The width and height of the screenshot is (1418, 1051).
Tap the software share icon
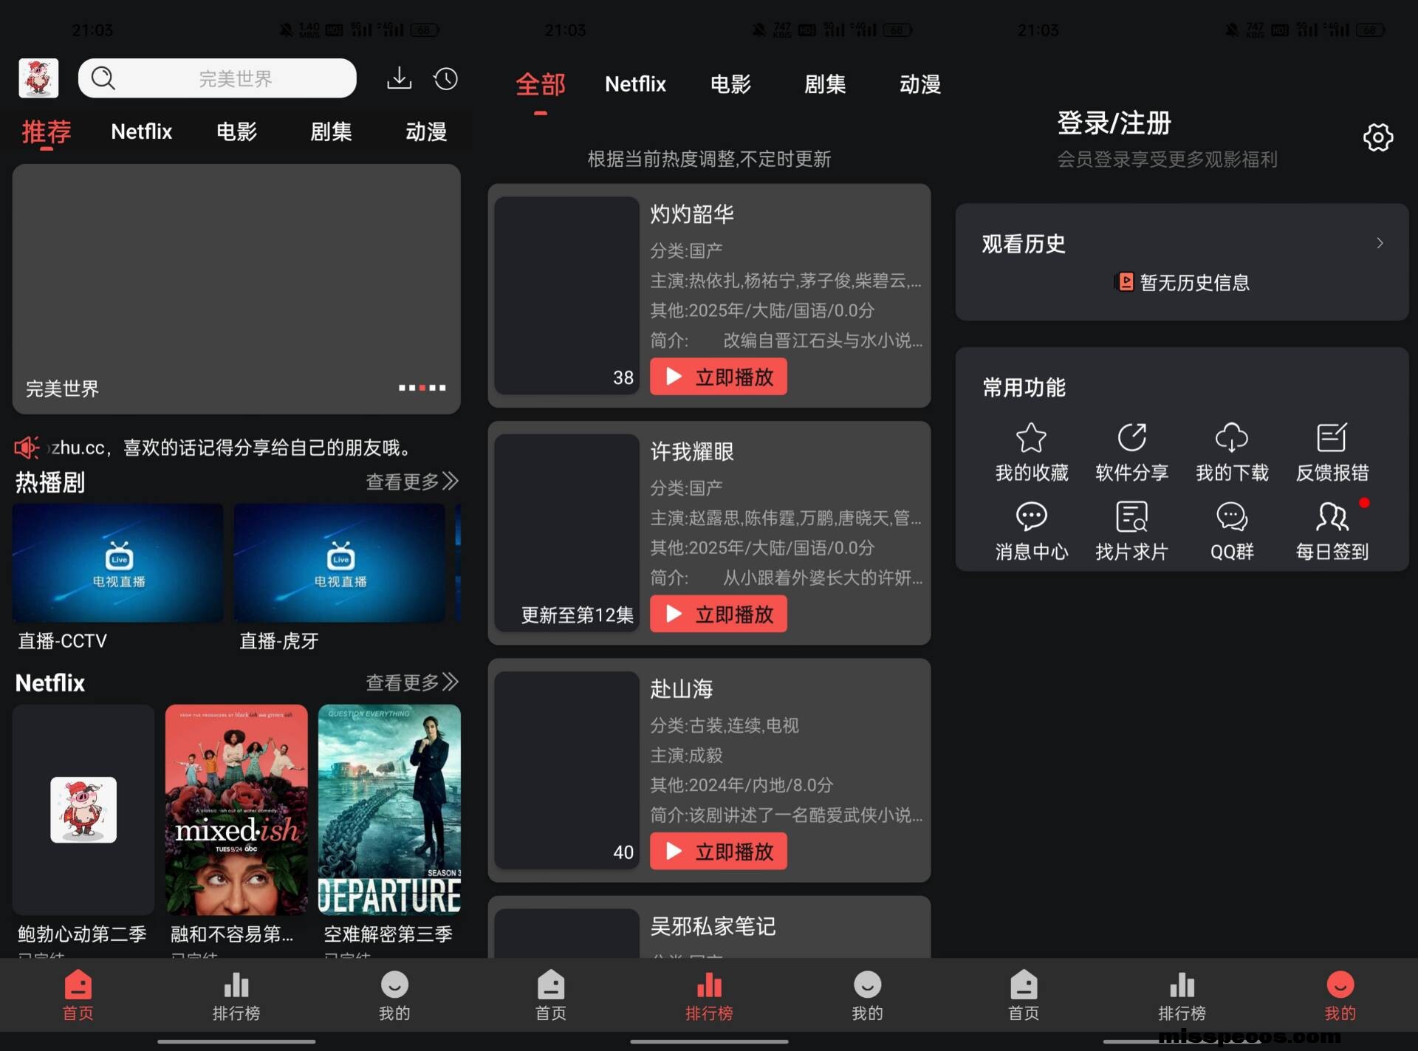click(1131, 439)
